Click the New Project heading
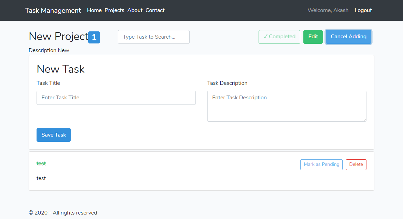 [58, 37]
